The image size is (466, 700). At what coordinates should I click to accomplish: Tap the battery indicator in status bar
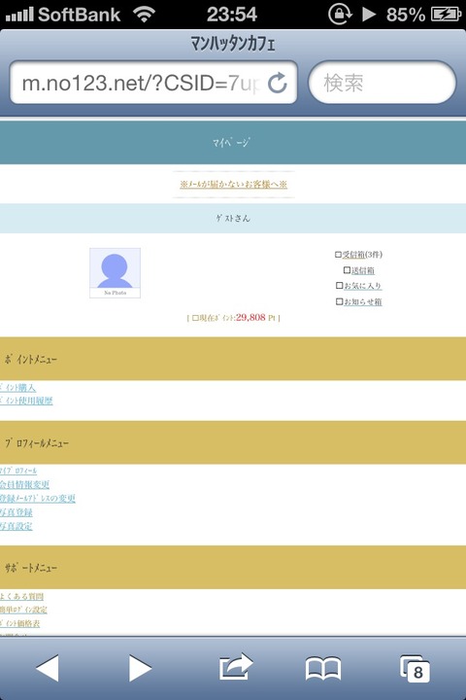446,15
